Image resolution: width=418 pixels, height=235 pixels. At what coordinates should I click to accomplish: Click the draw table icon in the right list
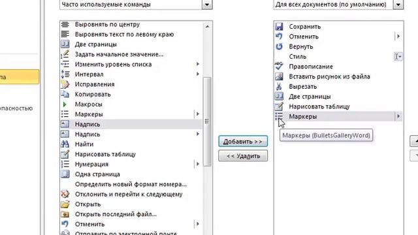click(279, 106)
